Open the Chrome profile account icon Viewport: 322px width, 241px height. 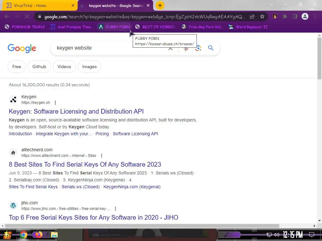click(x=305, y=16)
